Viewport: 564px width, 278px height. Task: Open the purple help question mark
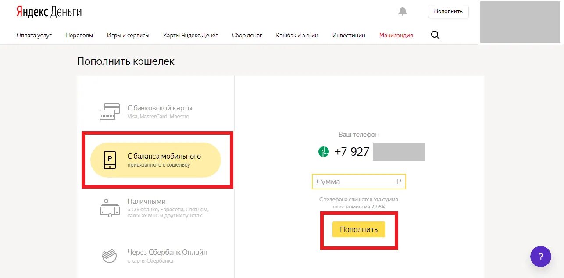tap(540, 257)
